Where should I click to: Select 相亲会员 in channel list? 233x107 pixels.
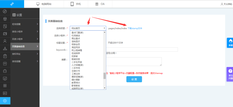[x=76, y=44]
